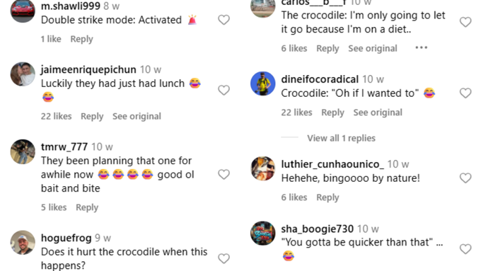Expand View all 1 replies
The image size is (481, 271).
pos(341,138)
